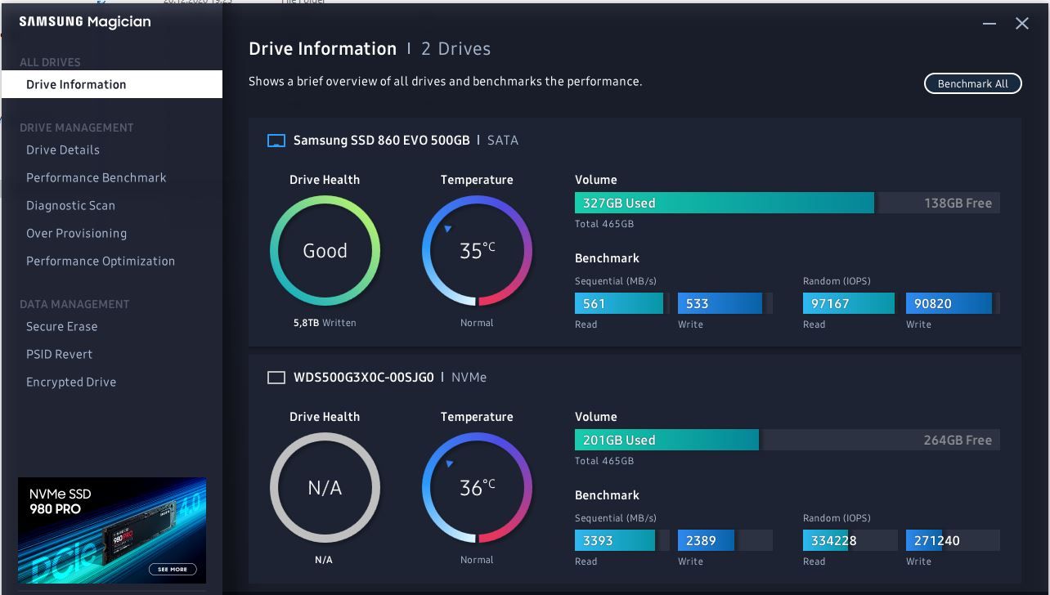Viewport: 1050px width, 595px height.
Task: Open the Drive Details page
Action: (63, 150)
